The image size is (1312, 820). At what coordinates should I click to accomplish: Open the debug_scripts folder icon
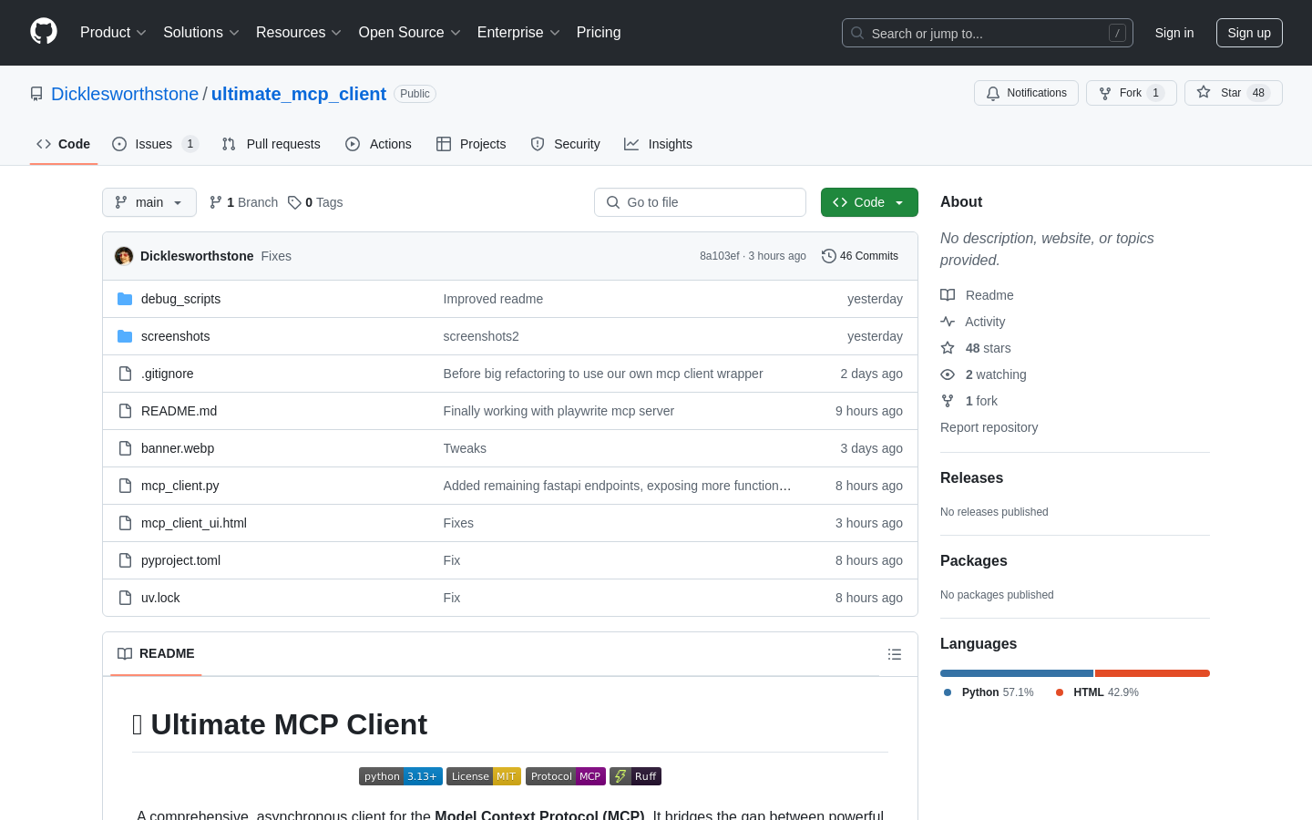[125, 299]
